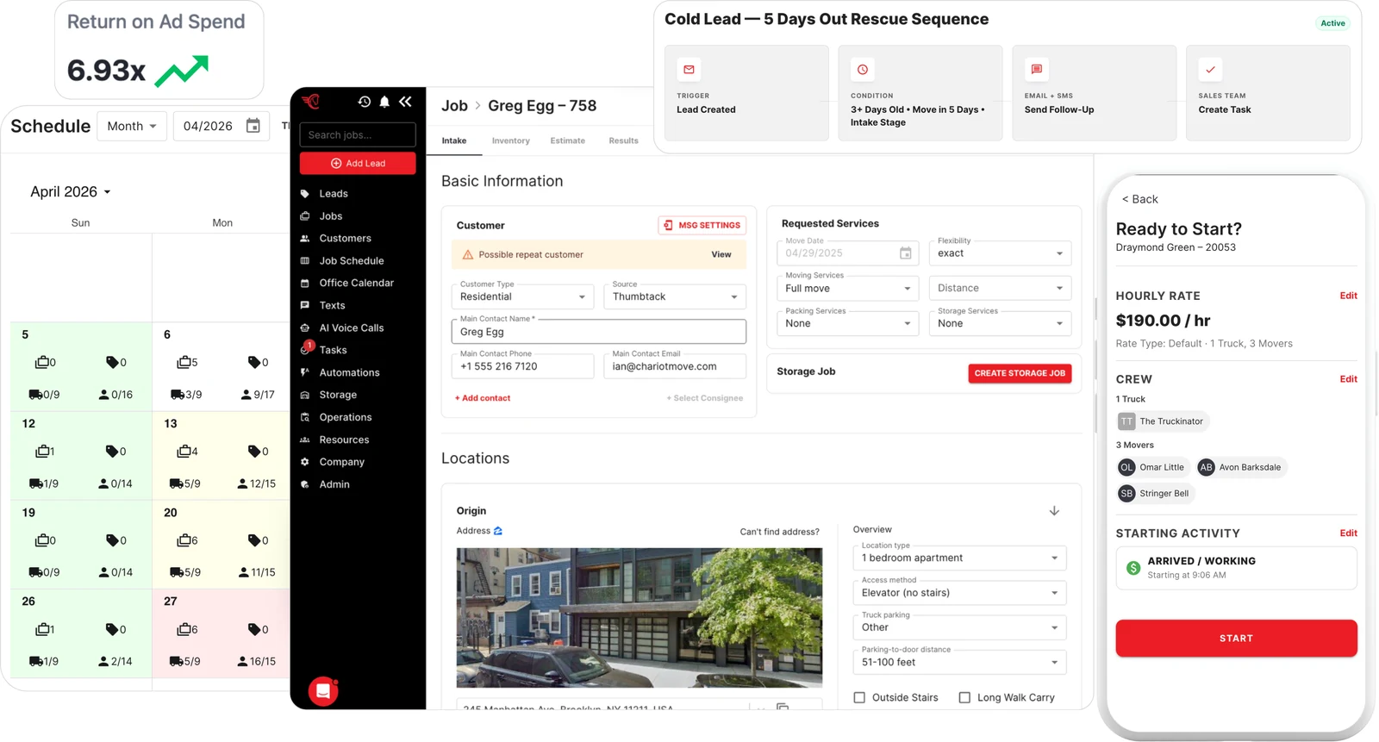Click the Sales Team checkmark icon
The width and height of the screenshot is (1379, 742).
click(x=1210, y=69)
